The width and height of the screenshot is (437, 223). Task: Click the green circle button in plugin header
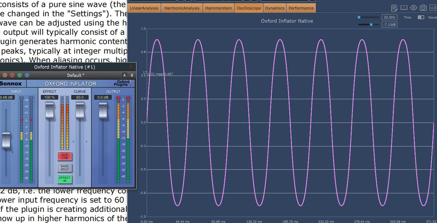click(x=20, y=75)
